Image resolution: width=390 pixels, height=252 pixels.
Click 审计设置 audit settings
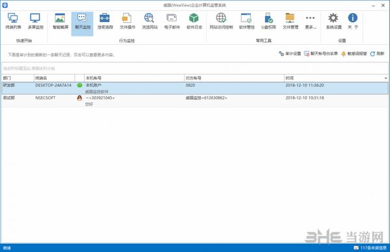coord(290,53)
